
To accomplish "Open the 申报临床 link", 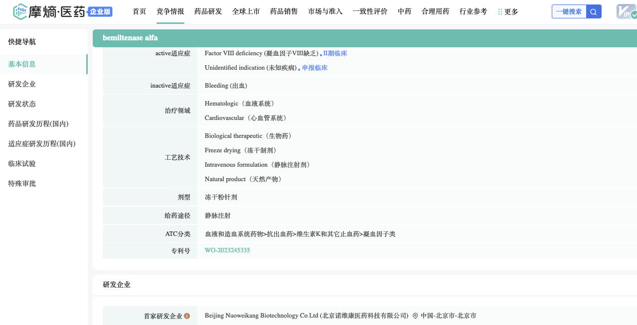I will pyautogui.click(x=315, y=68).
